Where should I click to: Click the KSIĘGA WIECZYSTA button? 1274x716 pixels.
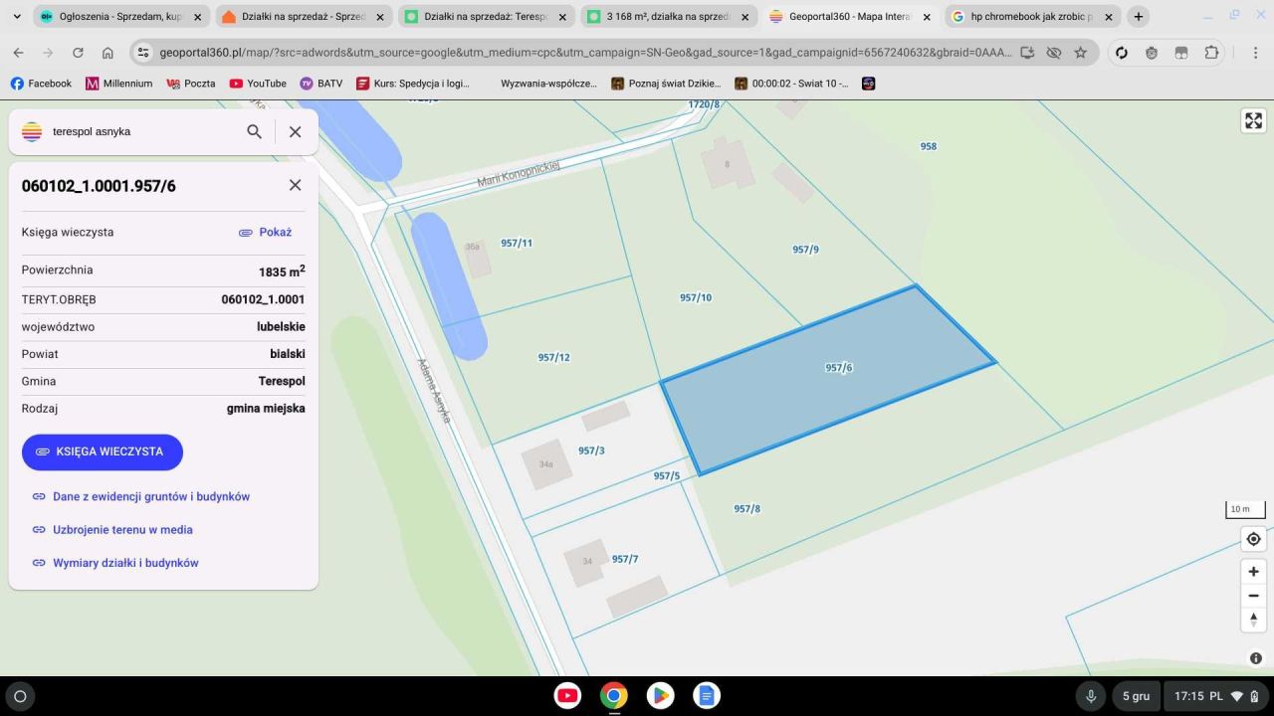[x=103, y=451]
